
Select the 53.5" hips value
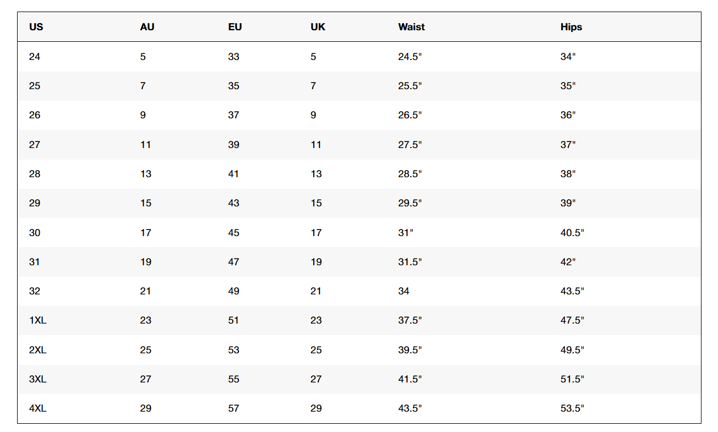point(572,408)
